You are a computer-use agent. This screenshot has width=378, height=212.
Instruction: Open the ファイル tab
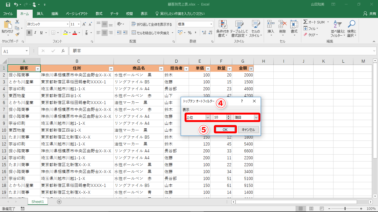[x=8, y=14]
